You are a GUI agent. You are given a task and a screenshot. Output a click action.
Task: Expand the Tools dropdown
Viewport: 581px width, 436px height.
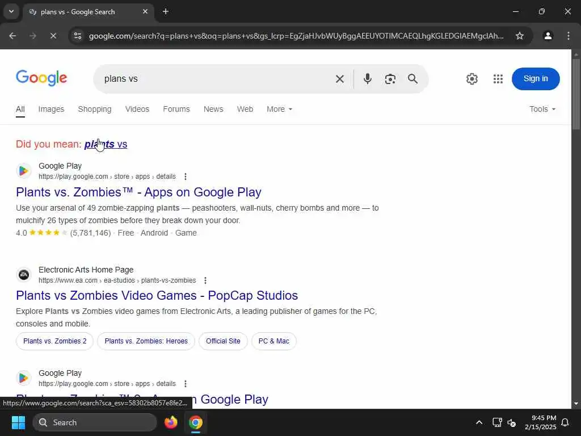[542, 110]
